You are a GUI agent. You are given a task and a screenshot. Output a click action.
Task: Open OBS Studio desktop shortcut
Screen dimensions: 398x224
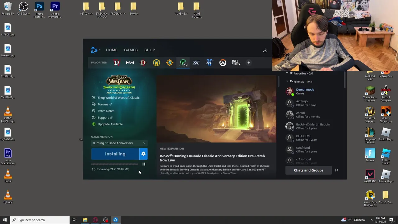tap(24, 8)
